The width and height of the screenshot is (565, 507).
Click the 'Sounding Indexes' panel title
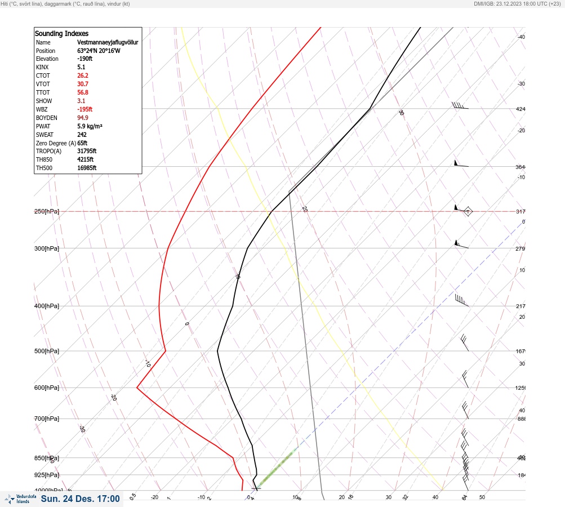pyautogui.click(x=61, y=33)
